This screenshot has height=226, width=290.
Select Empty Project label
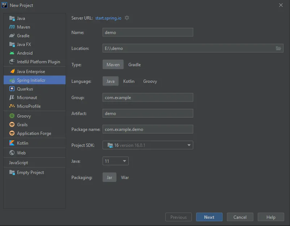(30, 172)
